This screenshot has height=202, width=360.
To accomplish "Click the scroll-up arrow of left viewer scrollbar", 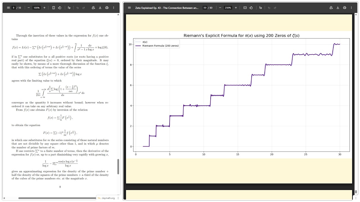I will point(118,14).
